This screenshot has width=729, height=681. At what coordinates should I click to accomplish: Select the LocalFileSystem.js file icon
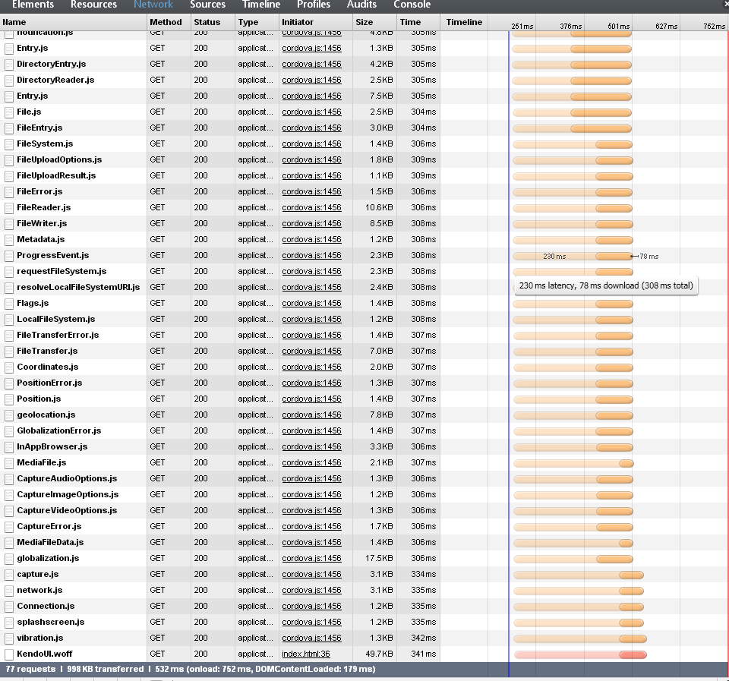click(x=8, y=320)
